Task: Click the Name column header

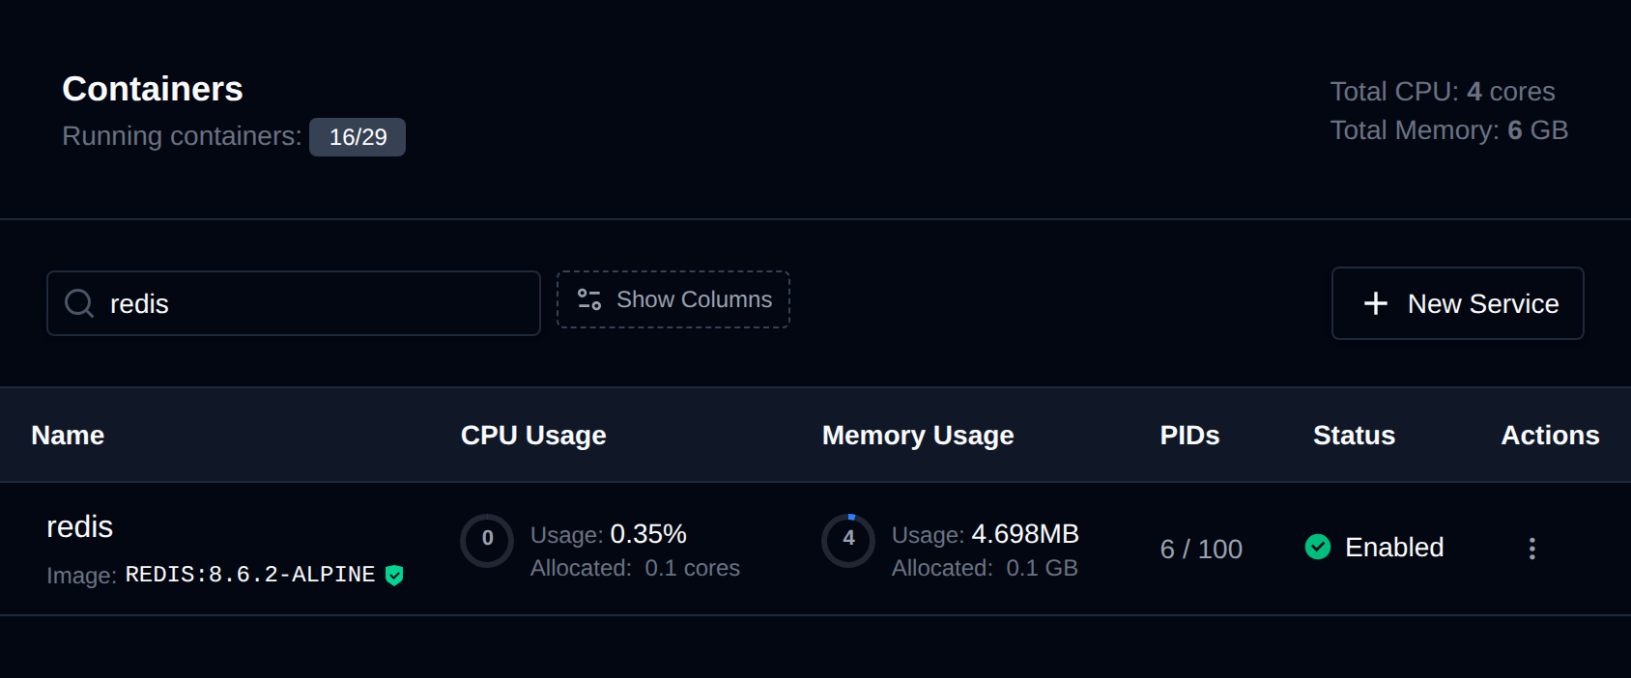Action: (68, 436)
